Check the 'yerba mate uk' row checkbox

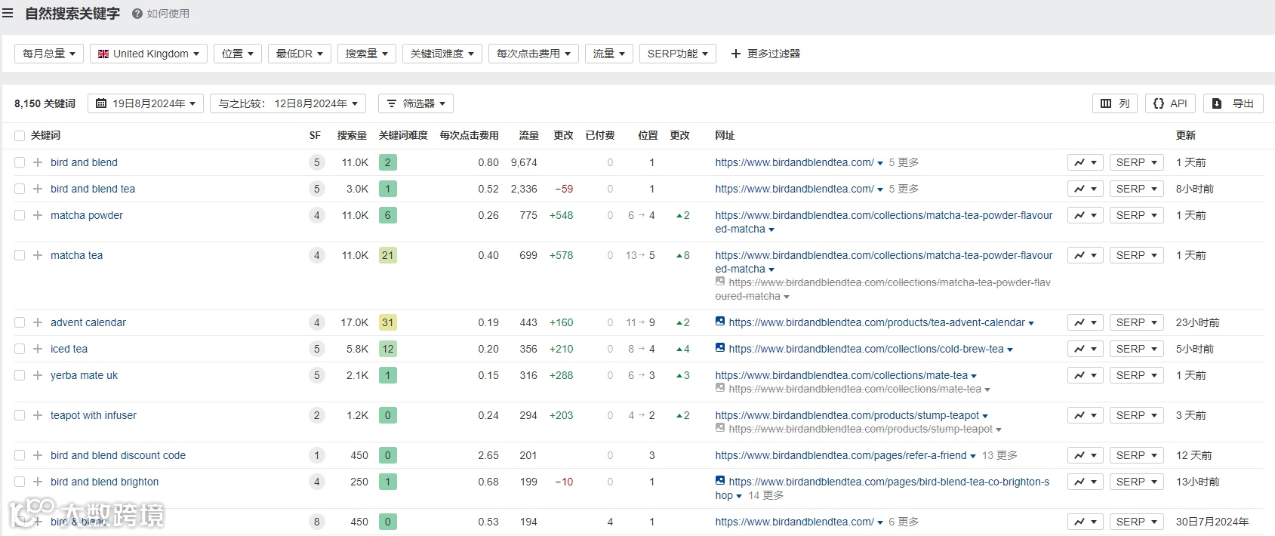20,375
